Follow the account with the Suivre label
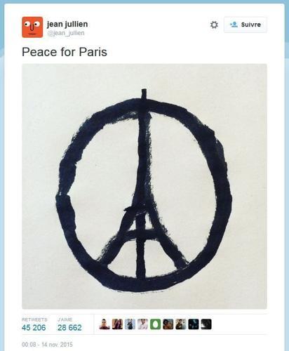Screen dimensions: 289x351 point(246,25)
